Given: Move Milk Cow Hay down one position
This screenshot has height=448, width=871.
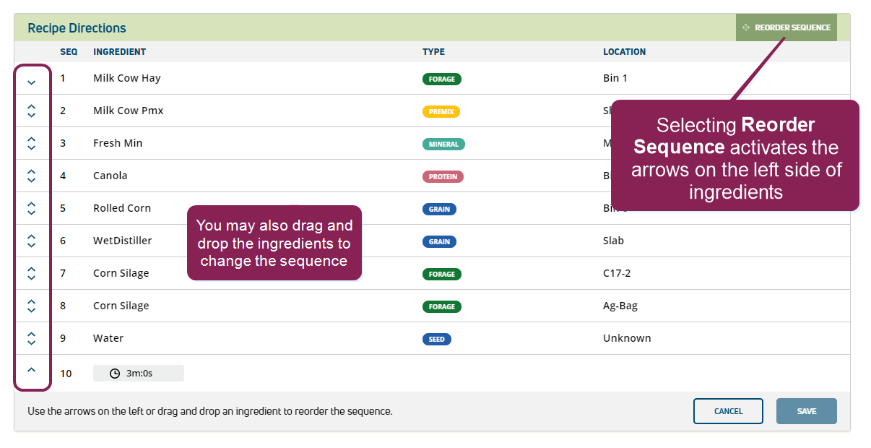Looking at the screenshot, I should 31,82.
